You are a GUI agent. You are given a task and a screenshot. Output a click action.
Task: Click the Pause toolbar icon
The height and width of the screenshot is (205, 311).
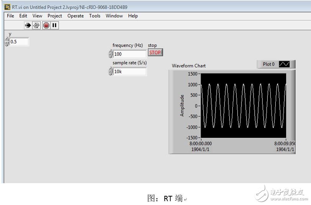coord(54,25)
